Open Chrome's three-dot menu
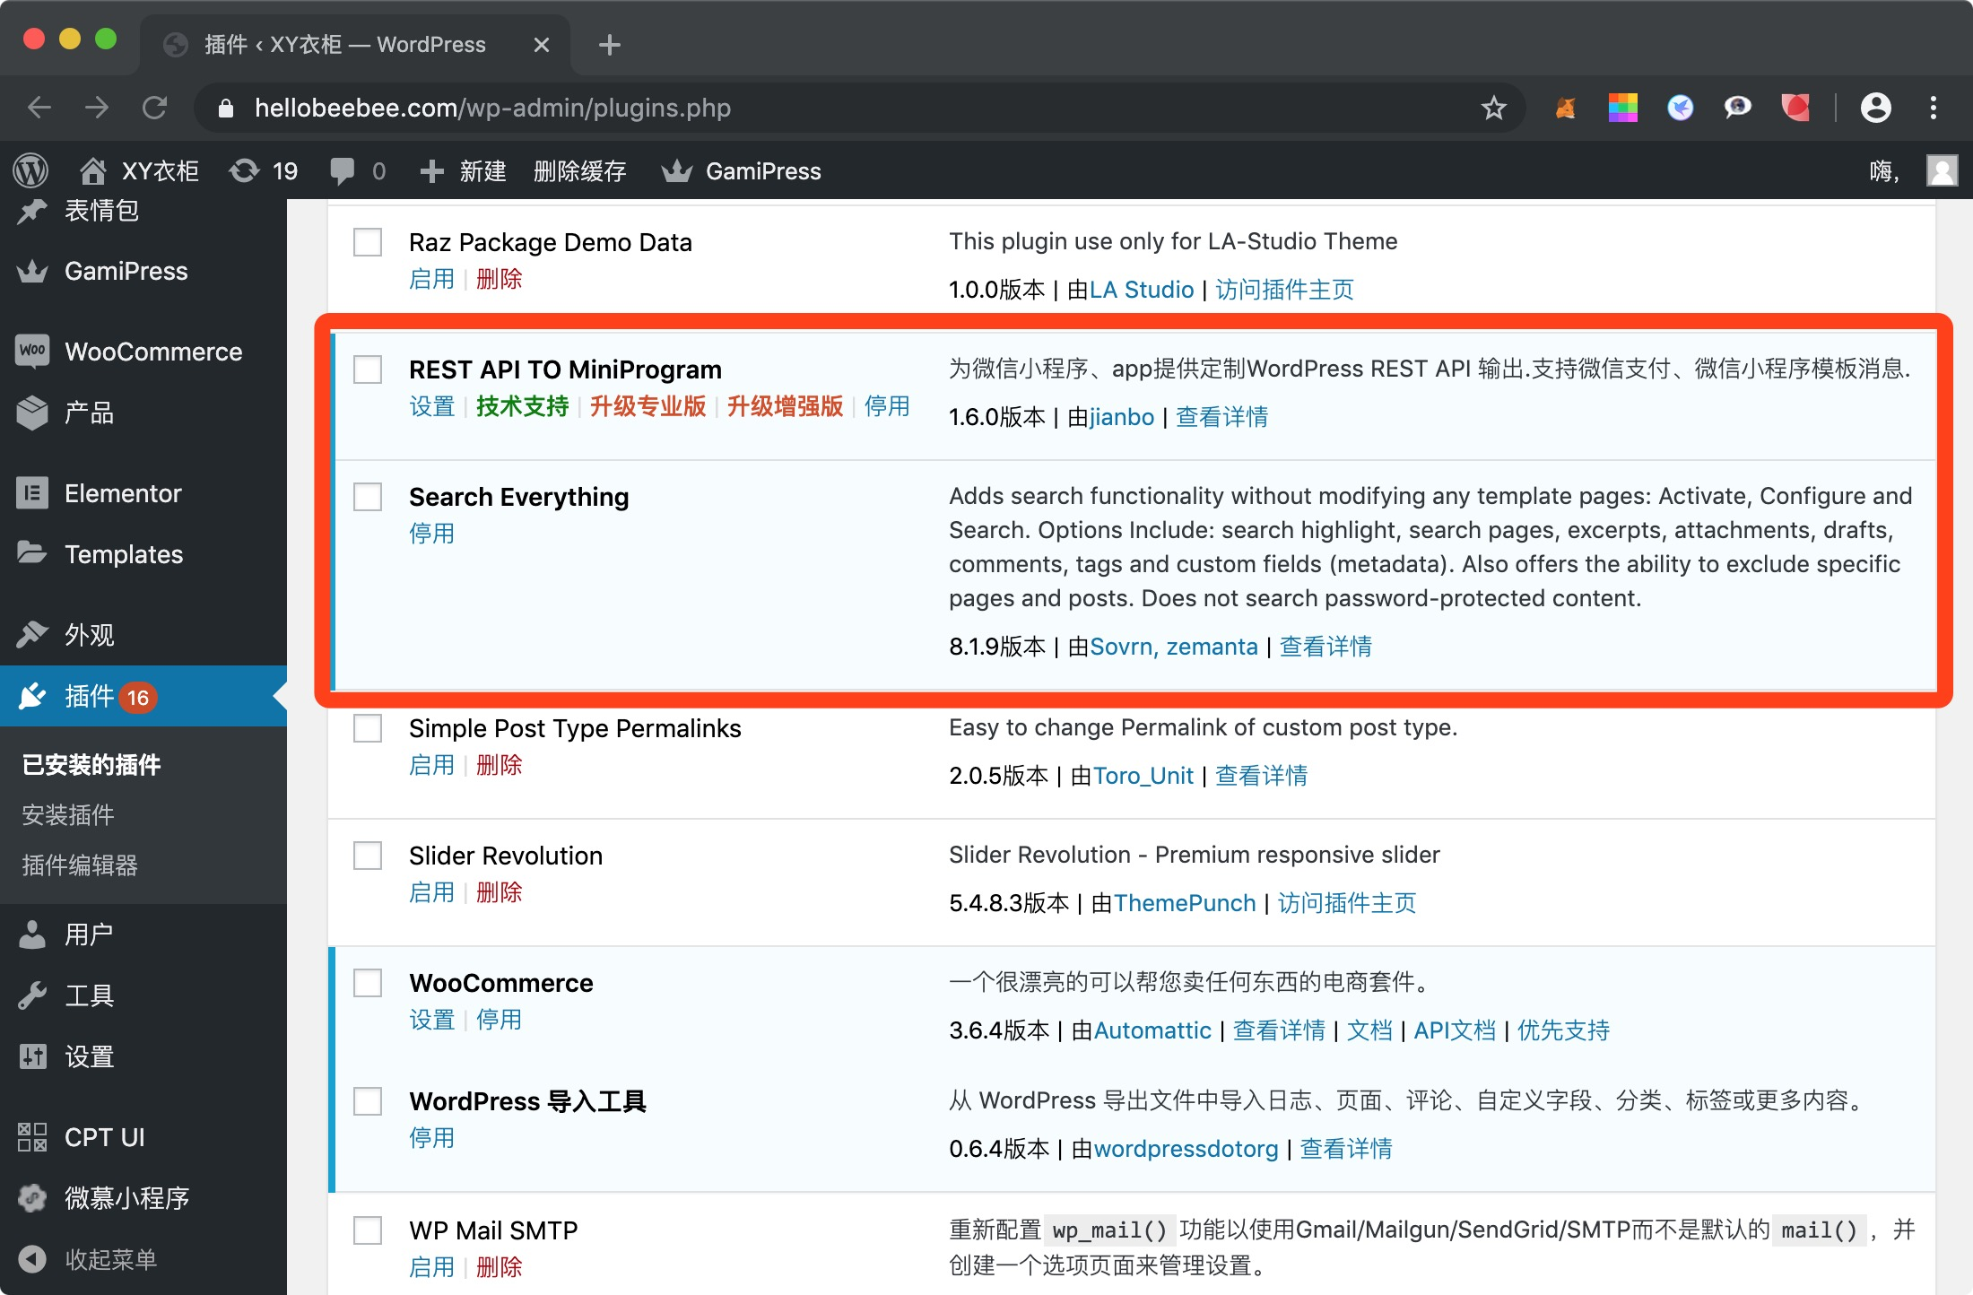This screenshot has height=1295, width=1973. pos(1933,108)
